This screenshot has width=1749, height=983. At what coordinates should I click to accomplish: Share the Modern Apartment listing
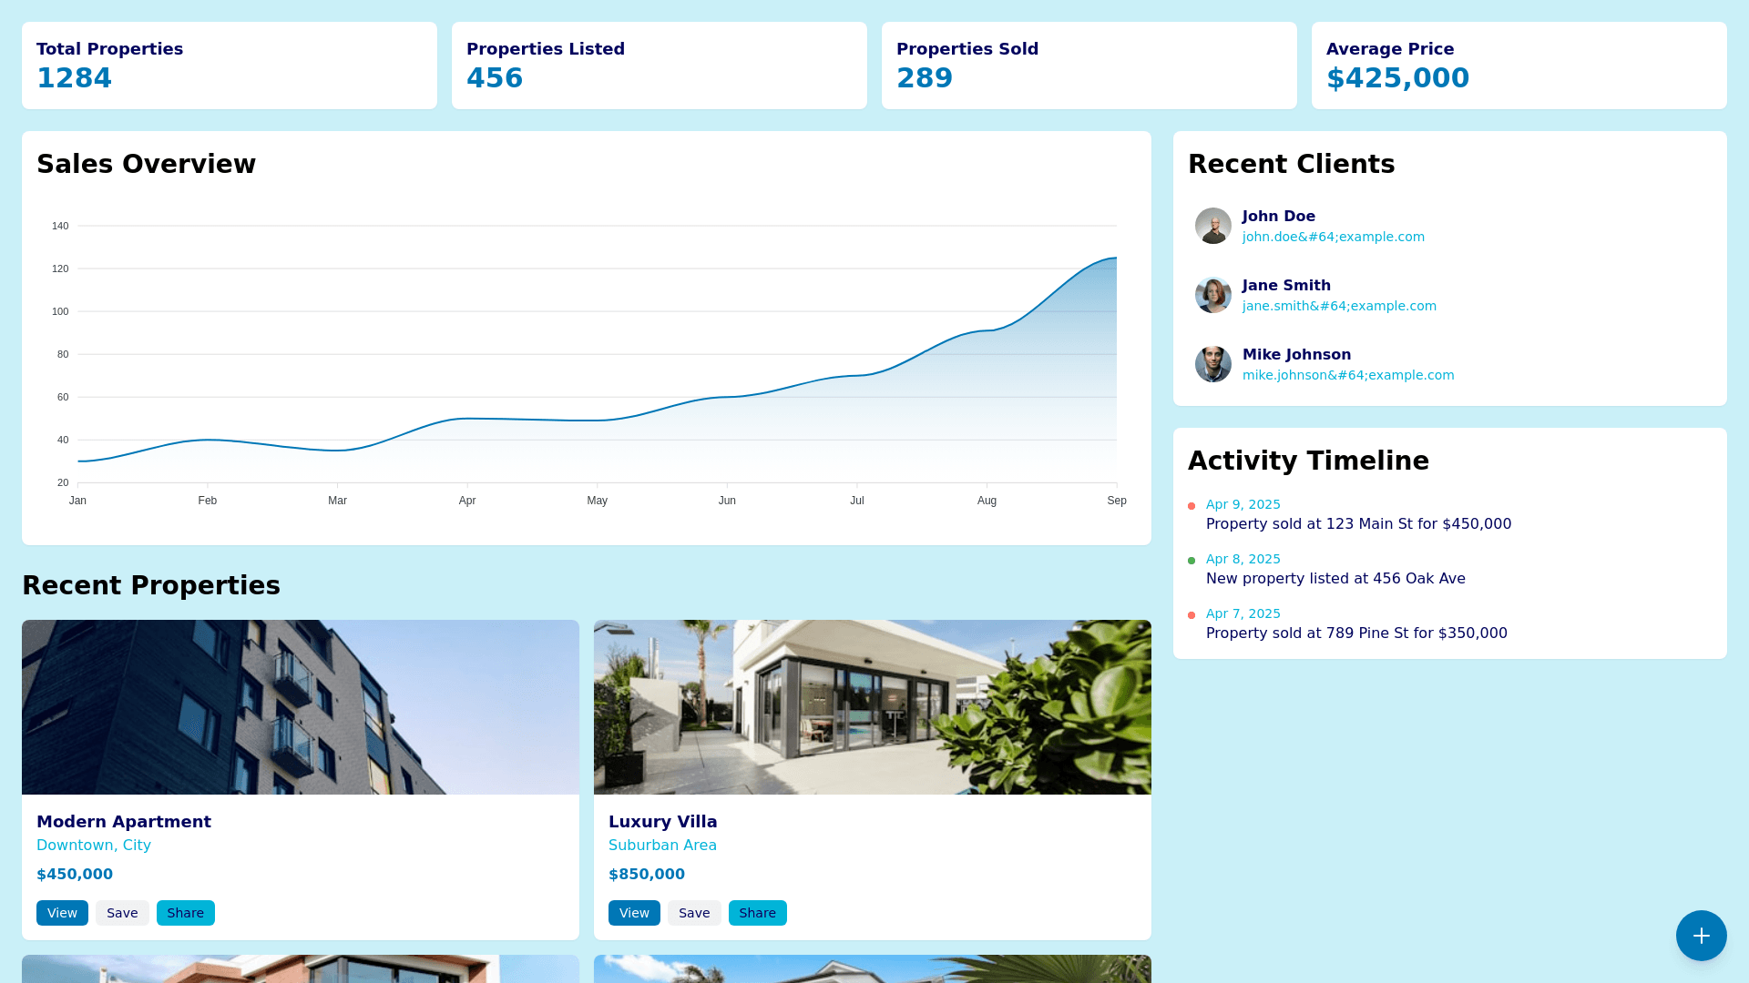tap(185, 913)
